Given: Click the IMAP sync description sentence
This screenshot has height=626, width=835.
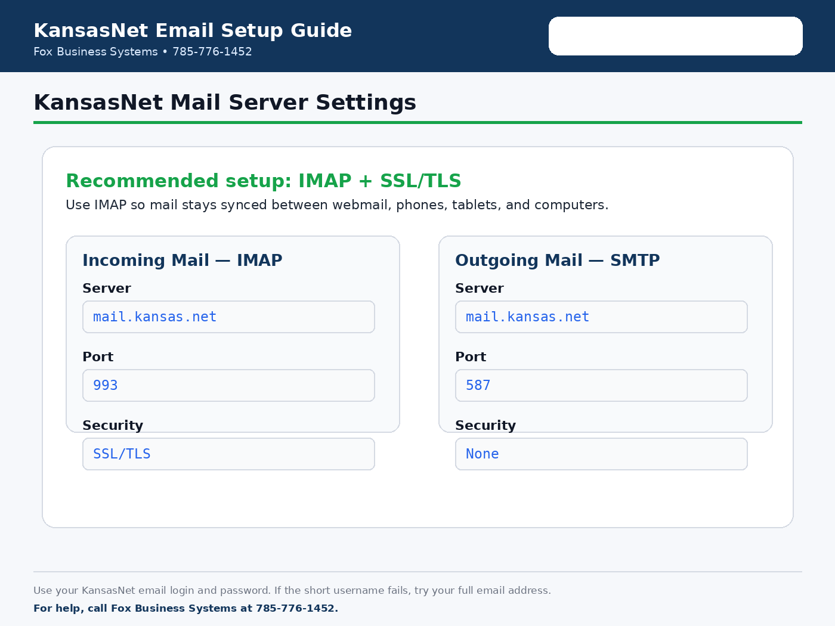Looking at the screenshot, I should [x=337, y=205].
